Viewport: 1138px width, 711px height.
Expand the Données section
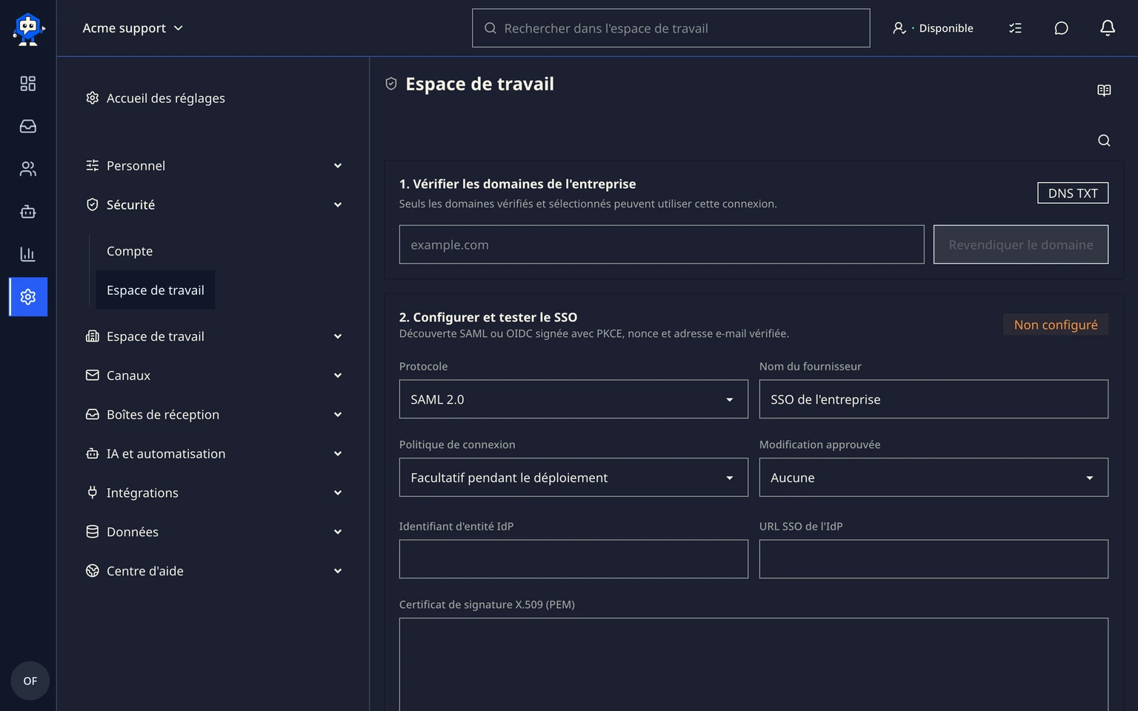(x=214, y=532)
